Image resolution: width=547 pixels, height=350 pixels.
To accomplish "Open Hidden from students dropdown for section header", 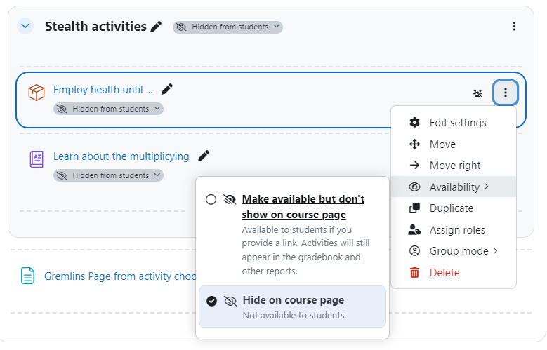I will click(228, 27).
